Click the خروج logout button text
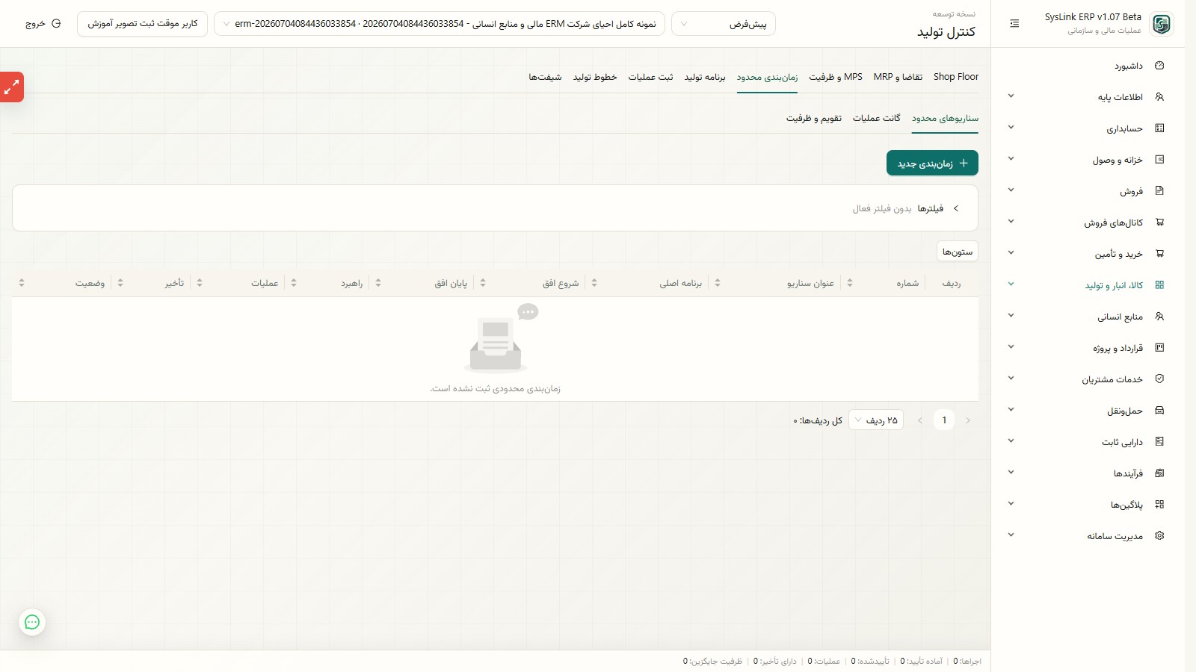Image resolution: width=1196 pixels, height=672 pixels. [35, 24]
